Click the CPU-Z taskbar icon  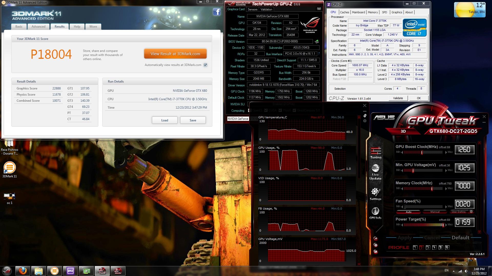point(70,271)
